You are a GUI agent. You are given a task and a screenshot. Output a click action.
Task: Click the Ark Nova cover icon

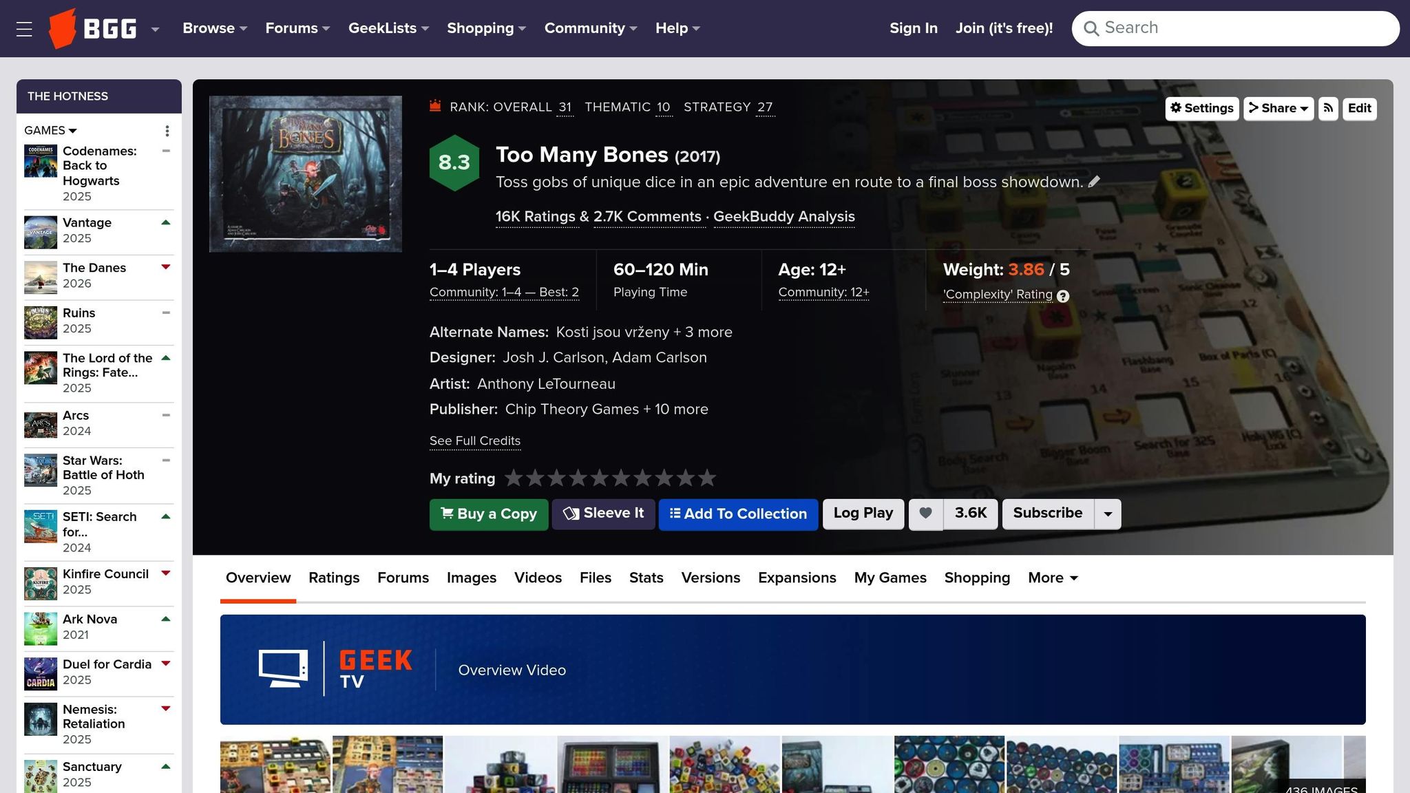tap(41, 628)
